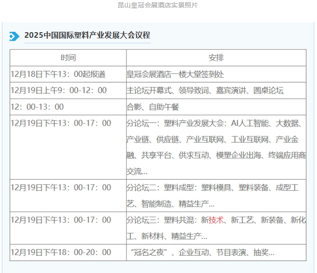Select the 时间 column header
Viewport: 317px width, 273px height.
tap(68, 58)
